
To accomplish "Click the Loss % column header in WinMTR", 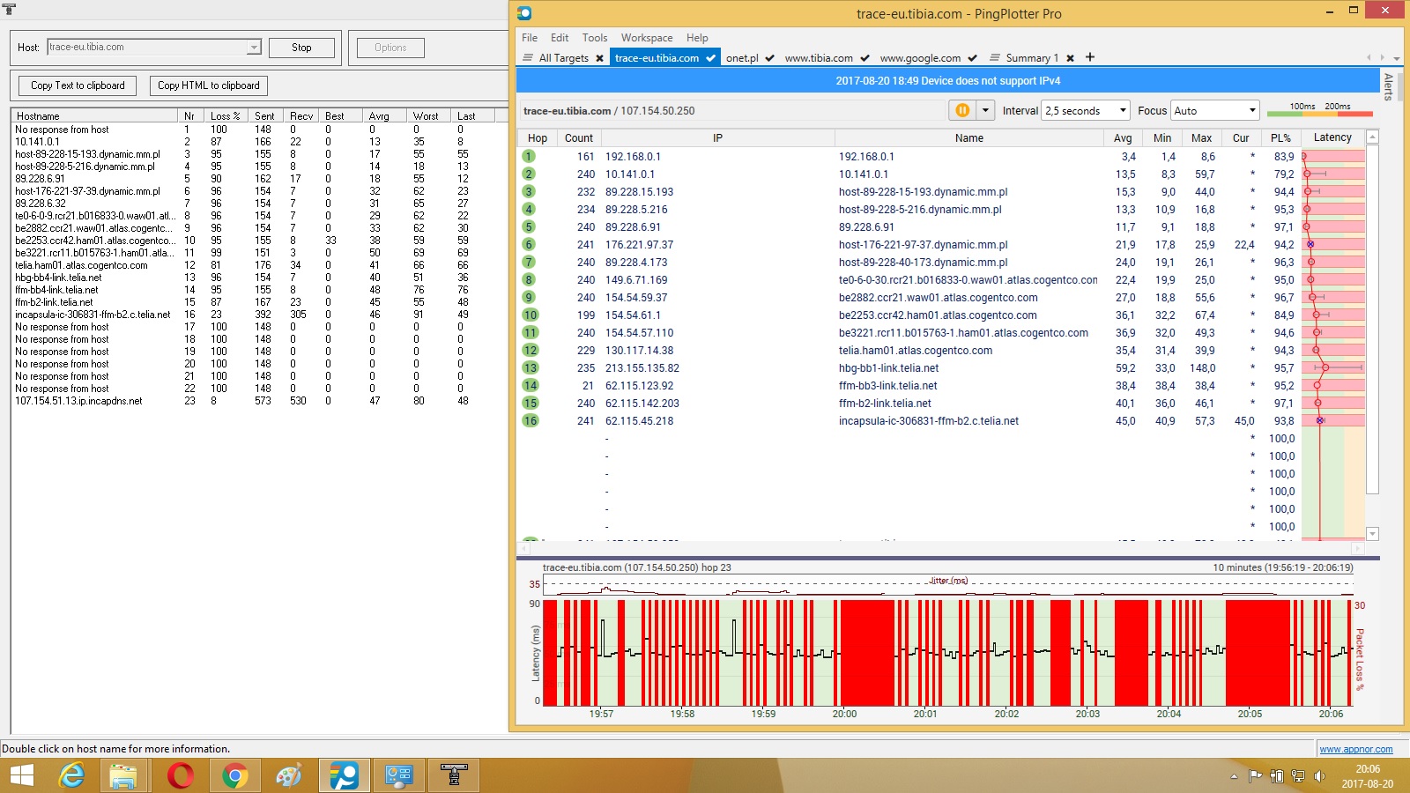I will [226, 115].
